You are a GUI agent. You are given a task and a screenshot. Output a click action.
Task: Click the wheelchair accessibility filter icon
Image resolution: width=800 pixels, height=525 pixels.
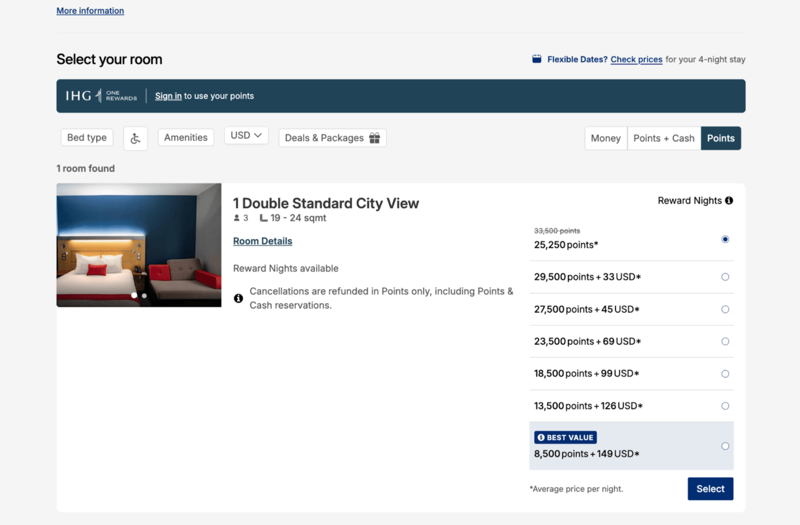pyautogui.click(x=135, y=138)
